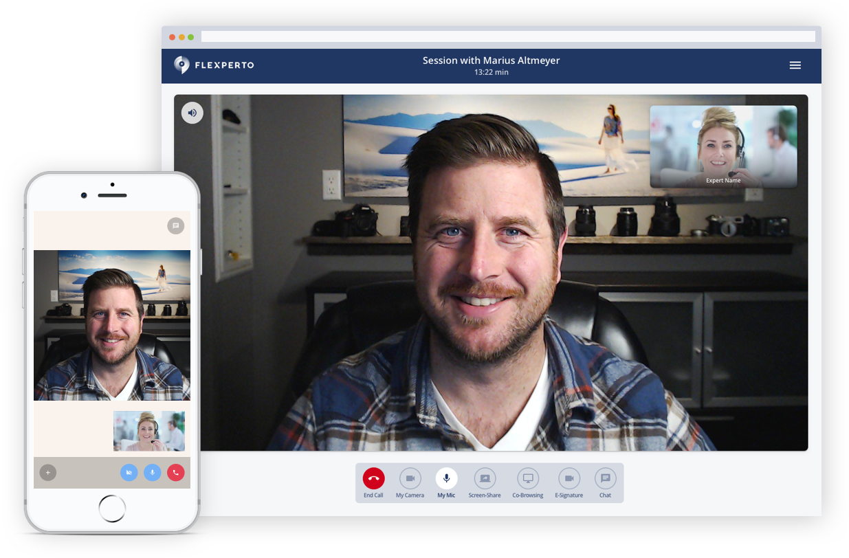Select the Expert Name video thumbnail
Screen dimensions: 849x558
pos(723,146)
